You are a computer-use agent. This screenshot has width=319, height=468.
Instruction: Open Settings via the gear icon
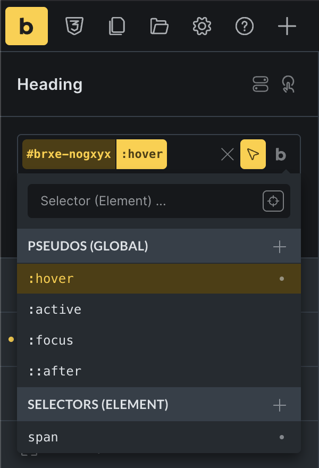tap(202, 26)
